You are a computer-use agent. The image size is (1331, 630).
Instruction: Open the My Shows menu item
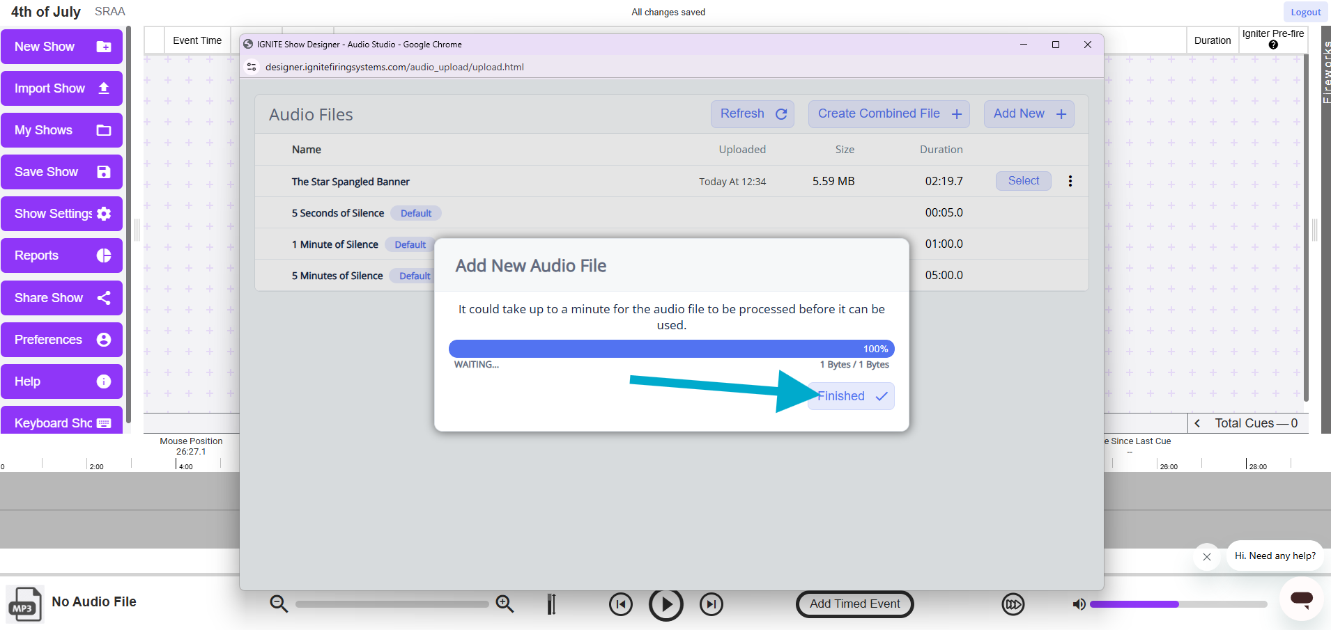pos(62,130)
